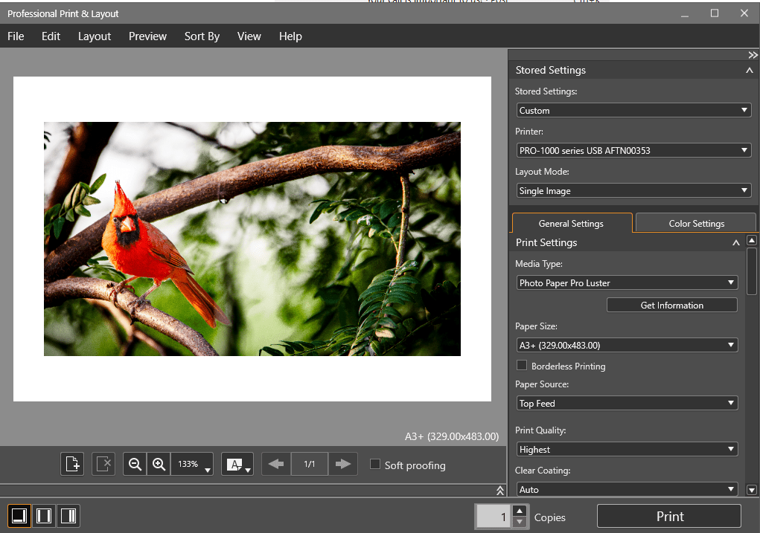Click the zoom out magnifier icon

[135, 464]
